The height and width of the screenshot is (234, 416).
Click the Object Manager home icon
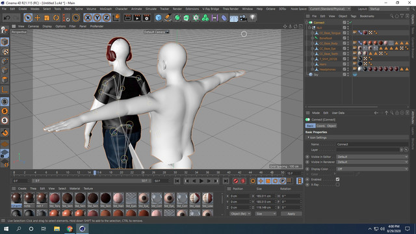pyautogui.click(x=397, y=16)
